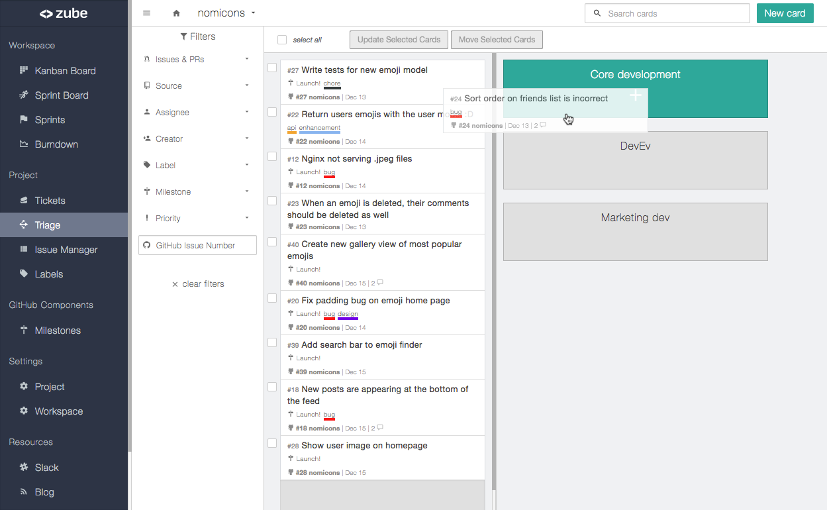The width and height of the screenshot is (827, 510).
Task: Open card #39 Add search bar to emoji finder
Action: [x=383, y=357]
